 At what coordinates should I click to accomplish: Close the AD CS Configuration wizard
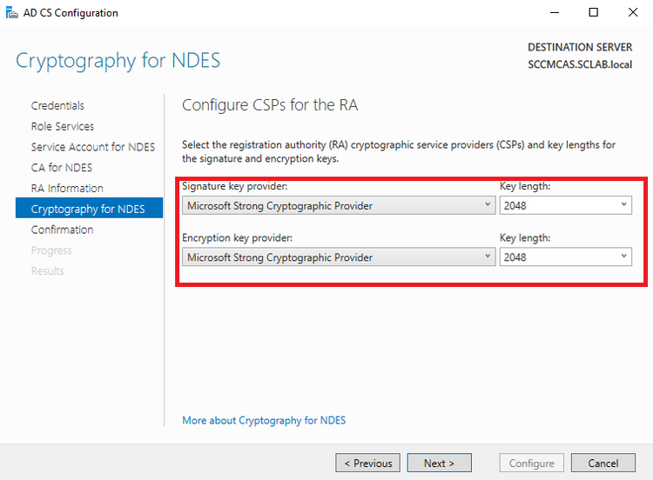coord(633,13)
